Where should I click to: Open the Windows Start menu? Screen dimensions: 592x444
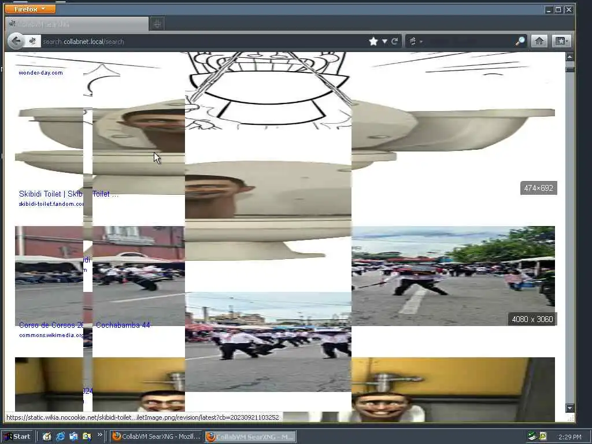(17, 436)
